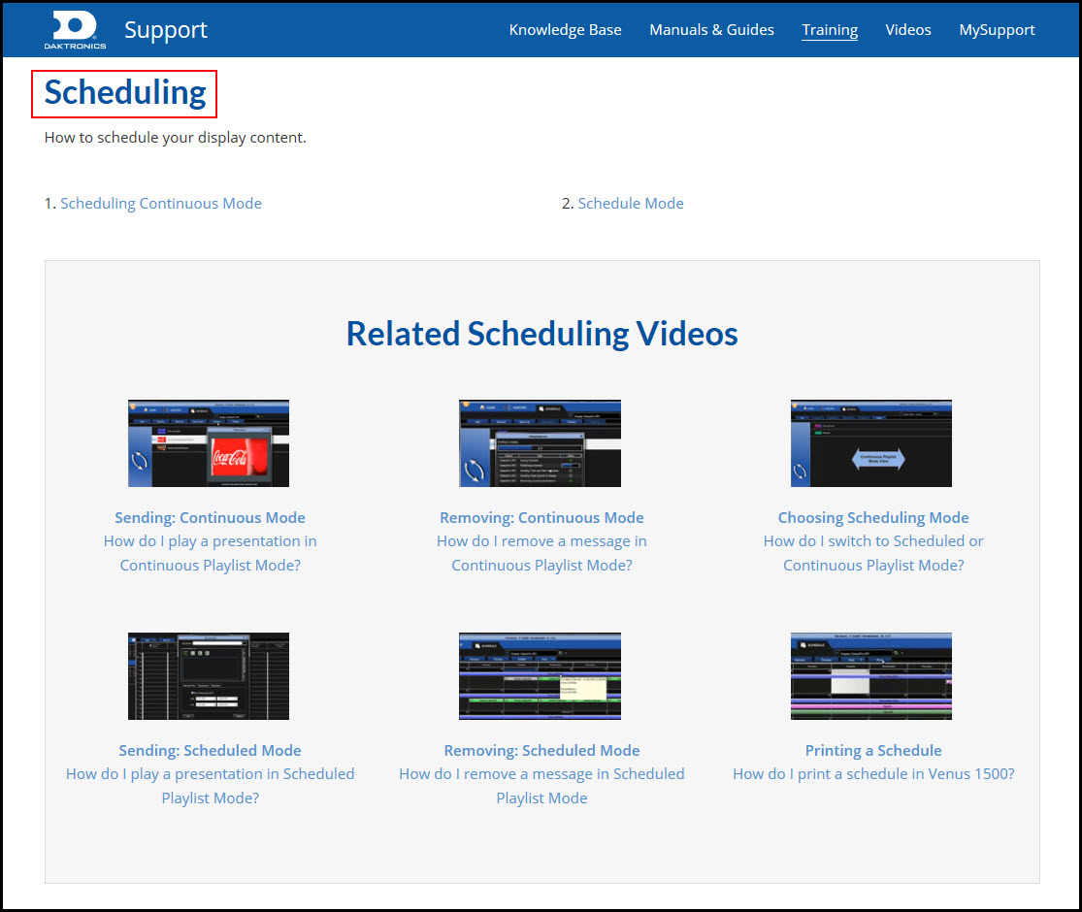Click the Removing: Scheduled Mode video thumbnail
This screenshot has height=912, width=1082.
pos(540,675)
